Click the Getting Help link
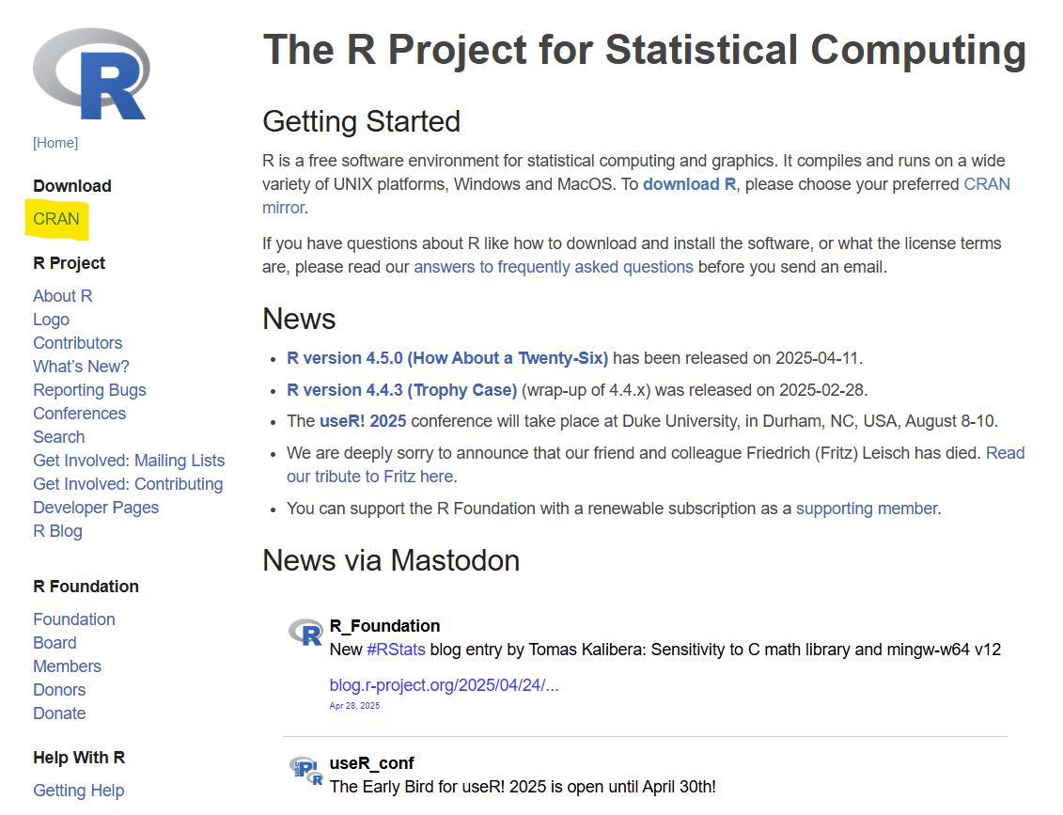Image resolution: width=1063 pixels, height=815 pixels. [78, 791]
